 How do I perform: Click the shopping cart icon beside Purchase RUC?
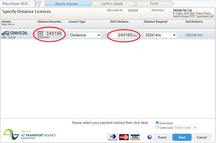(38, 4)
